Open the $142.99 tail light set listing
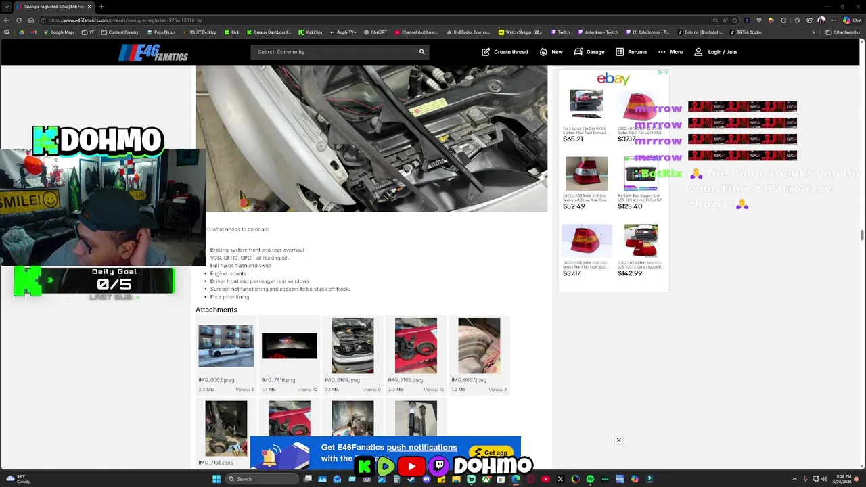Image resolution: width=866 pixels, height=487 pixels. (641, 250)
